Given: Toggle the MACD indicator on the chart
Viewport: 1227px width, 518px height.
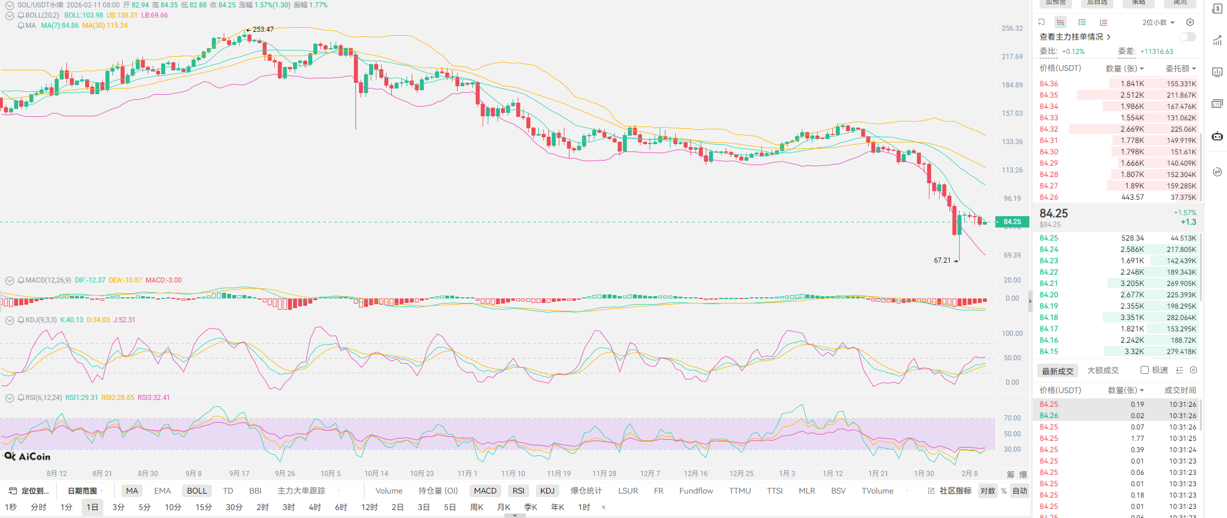Looking at the screenshot, I should coord(485,491).
